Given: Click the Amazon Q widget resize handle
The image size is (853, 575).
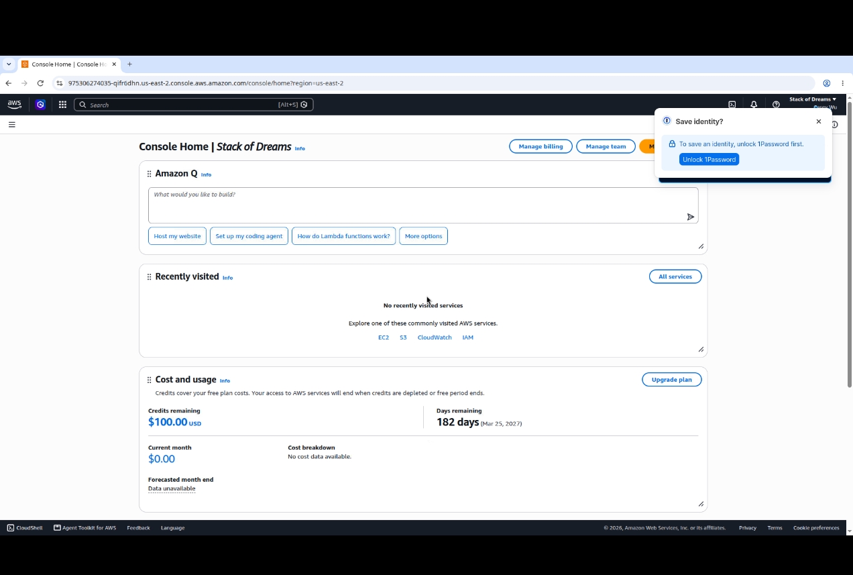Looking at the screenshot, I should (x=701, y=246).
